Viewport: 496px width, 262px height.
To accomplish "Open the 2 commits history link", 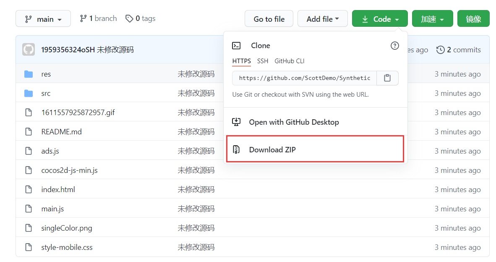I will (x=458, y=50).
